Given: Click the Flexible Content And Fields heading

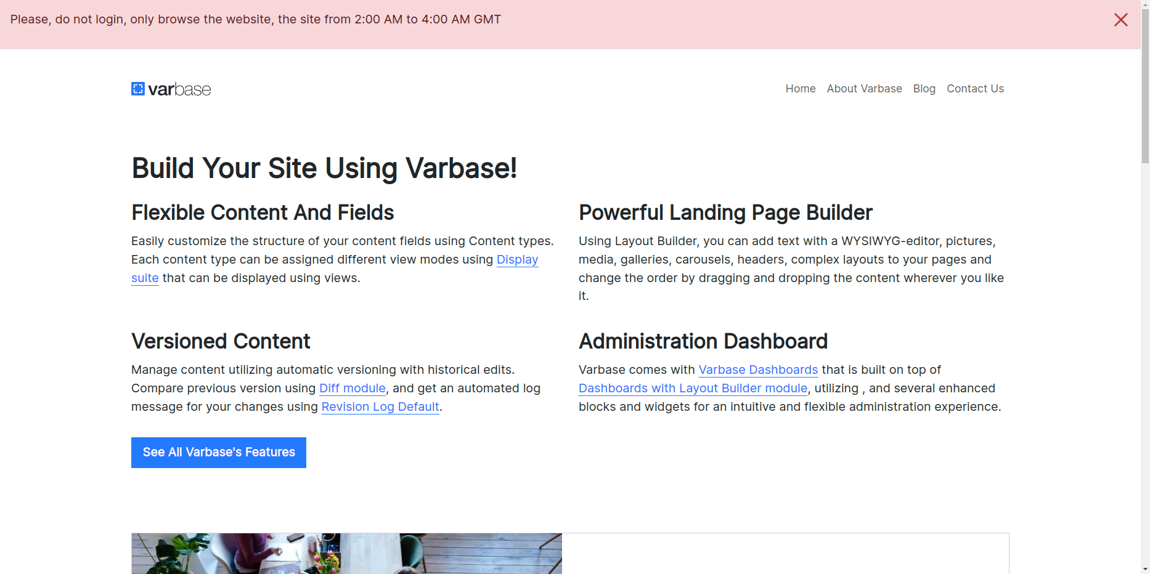Looking at the screenshot, I should coord(263,212).
